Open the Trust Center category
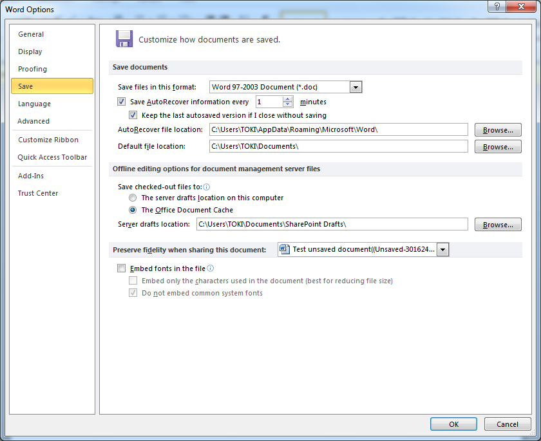541x441 pixels. 52,193
